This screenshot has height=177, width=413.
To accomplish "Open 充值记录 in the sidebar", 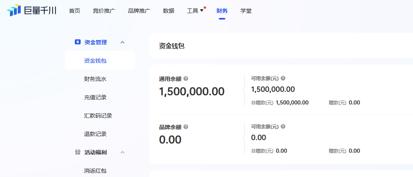I will coord(95,97).
